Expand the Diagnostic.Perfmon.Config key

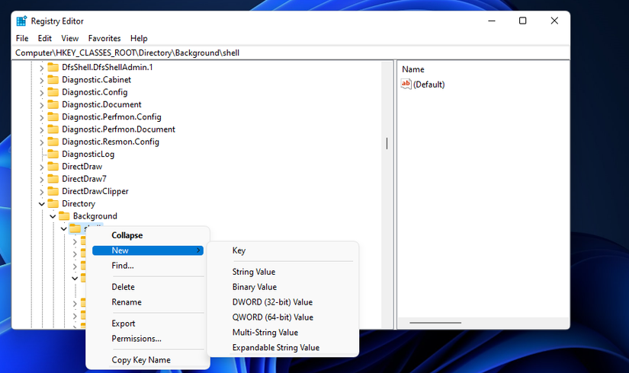41,118
